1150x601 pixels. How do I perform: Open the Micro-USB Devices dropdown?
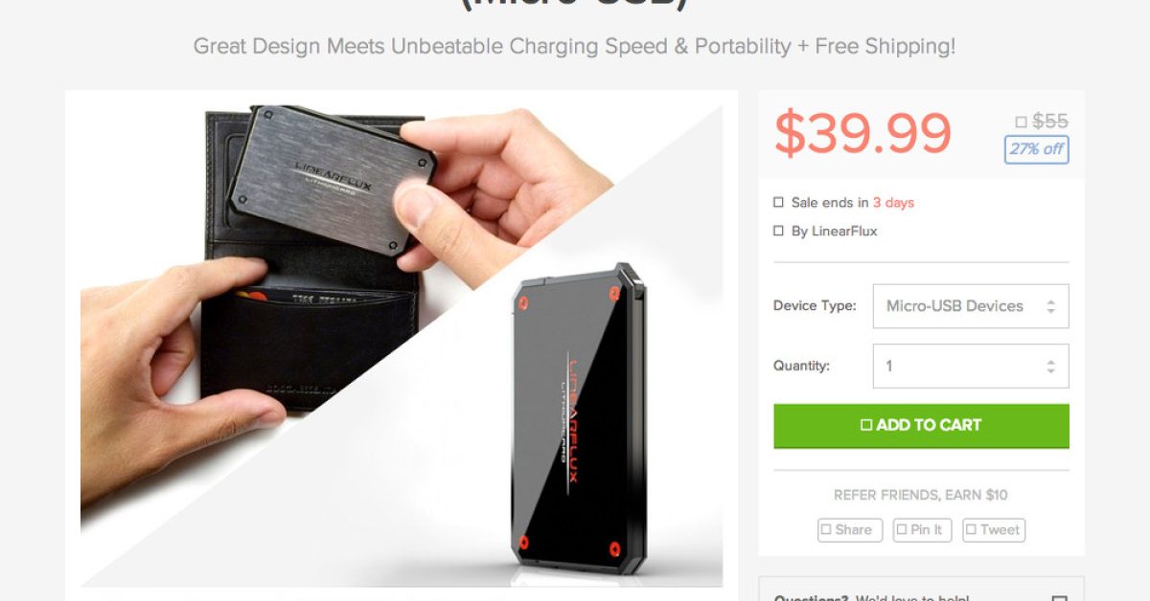click(x=971, y=306)
